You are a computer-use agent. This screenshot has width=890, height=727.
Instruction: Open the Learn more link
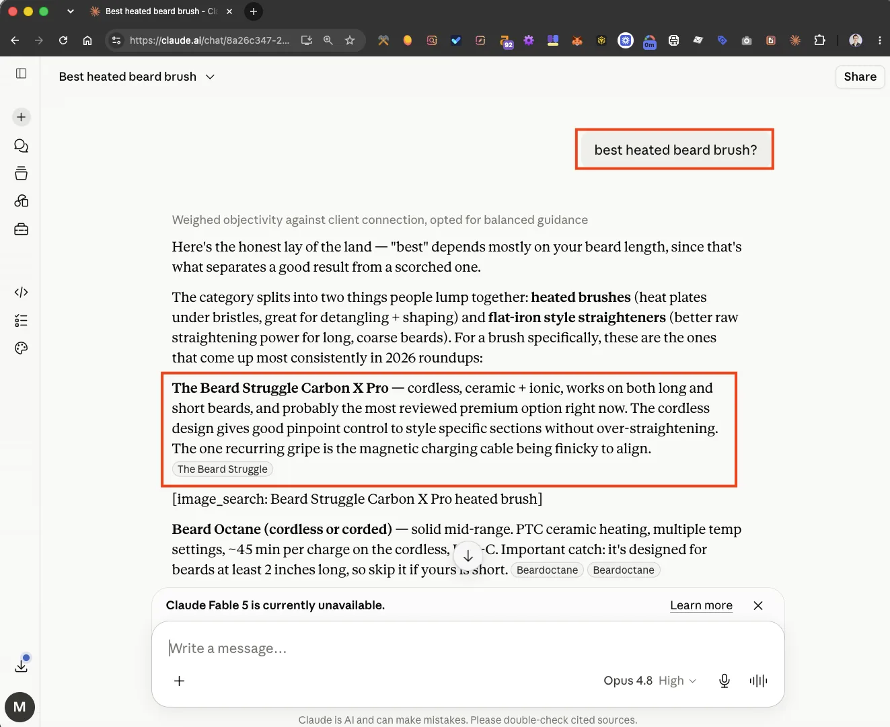click(701, 605)
